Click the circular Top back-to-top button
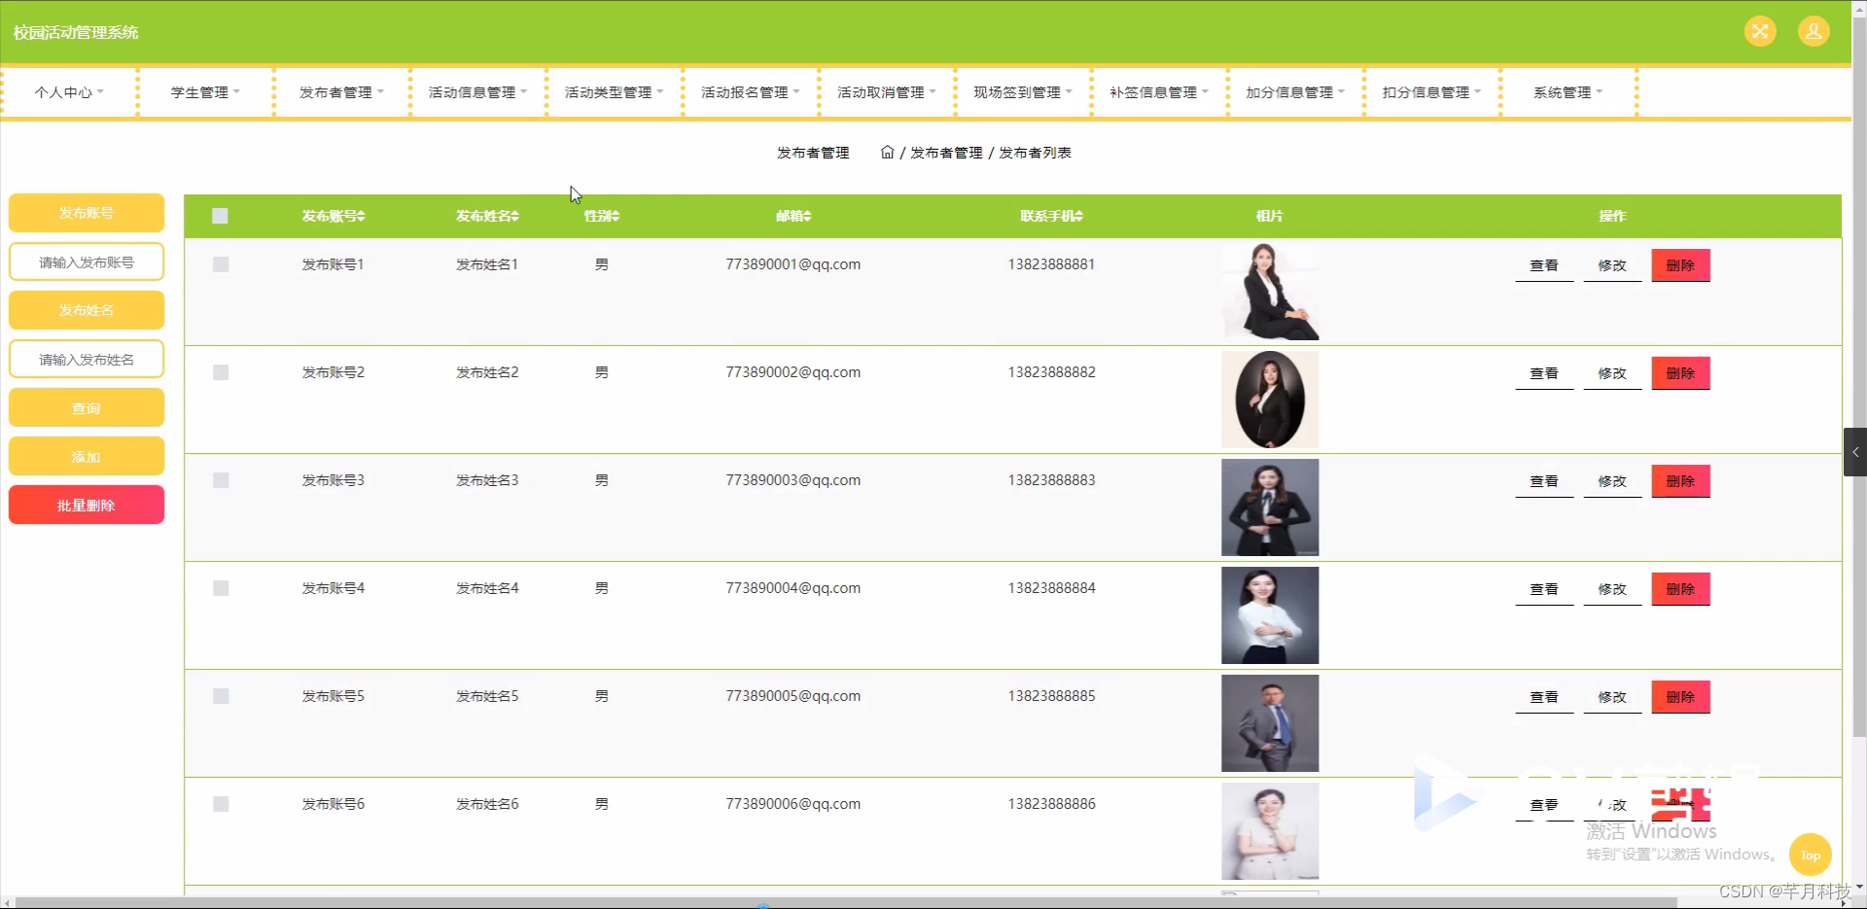1867x909 pixels. click(1809, 855)
